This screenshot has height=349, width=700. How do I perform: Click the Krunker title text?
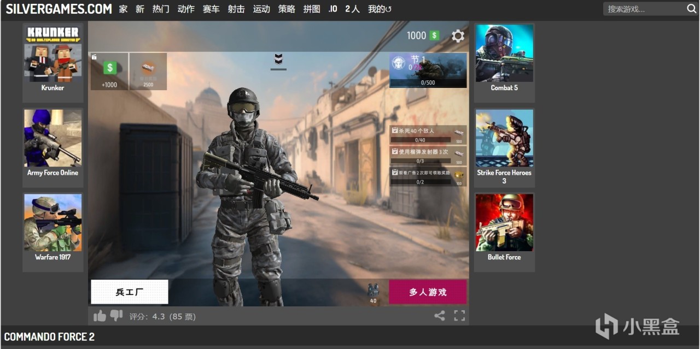[53, 88]
